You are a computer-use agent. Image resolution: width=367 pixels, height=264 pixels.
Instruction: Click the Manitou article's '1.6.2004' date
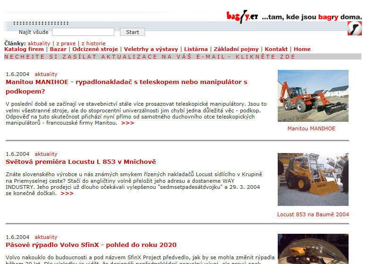pyautogui.click(x=17, y=74)
